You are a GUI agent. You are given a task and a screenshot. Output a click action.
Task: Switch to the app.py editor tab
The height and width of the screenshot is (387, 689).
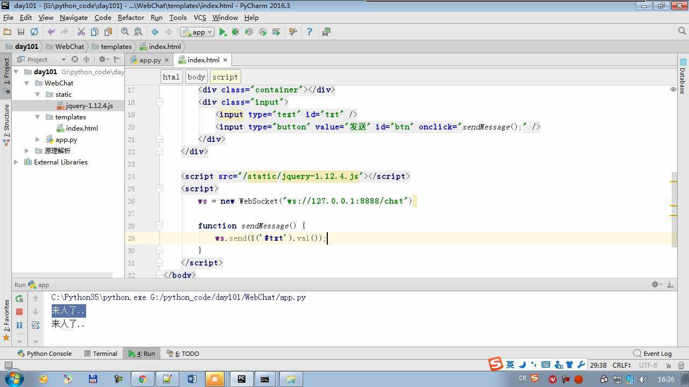[150, 60]
